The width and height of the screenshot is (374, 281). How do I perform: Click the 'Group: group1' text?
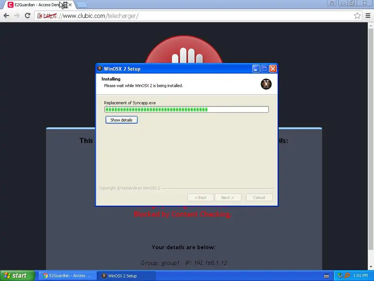click(160, 263)
